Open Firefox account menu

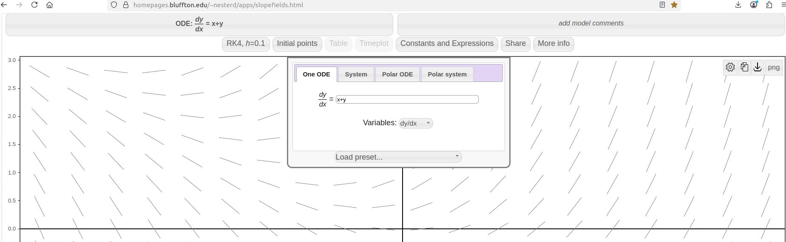pos(754,5)
